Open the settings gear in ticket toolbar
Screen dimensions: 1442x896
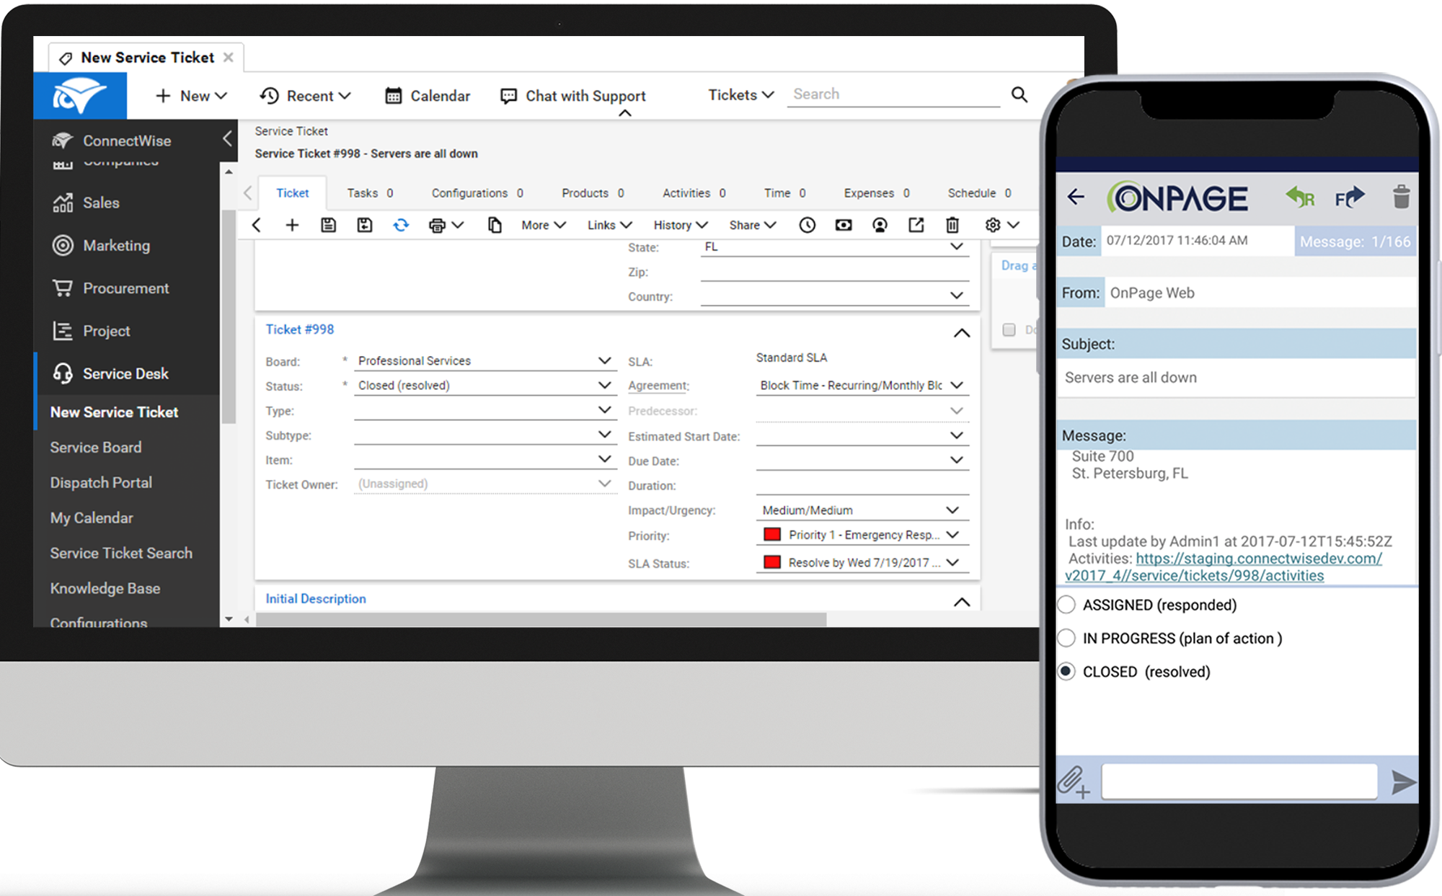click(993, 225)
